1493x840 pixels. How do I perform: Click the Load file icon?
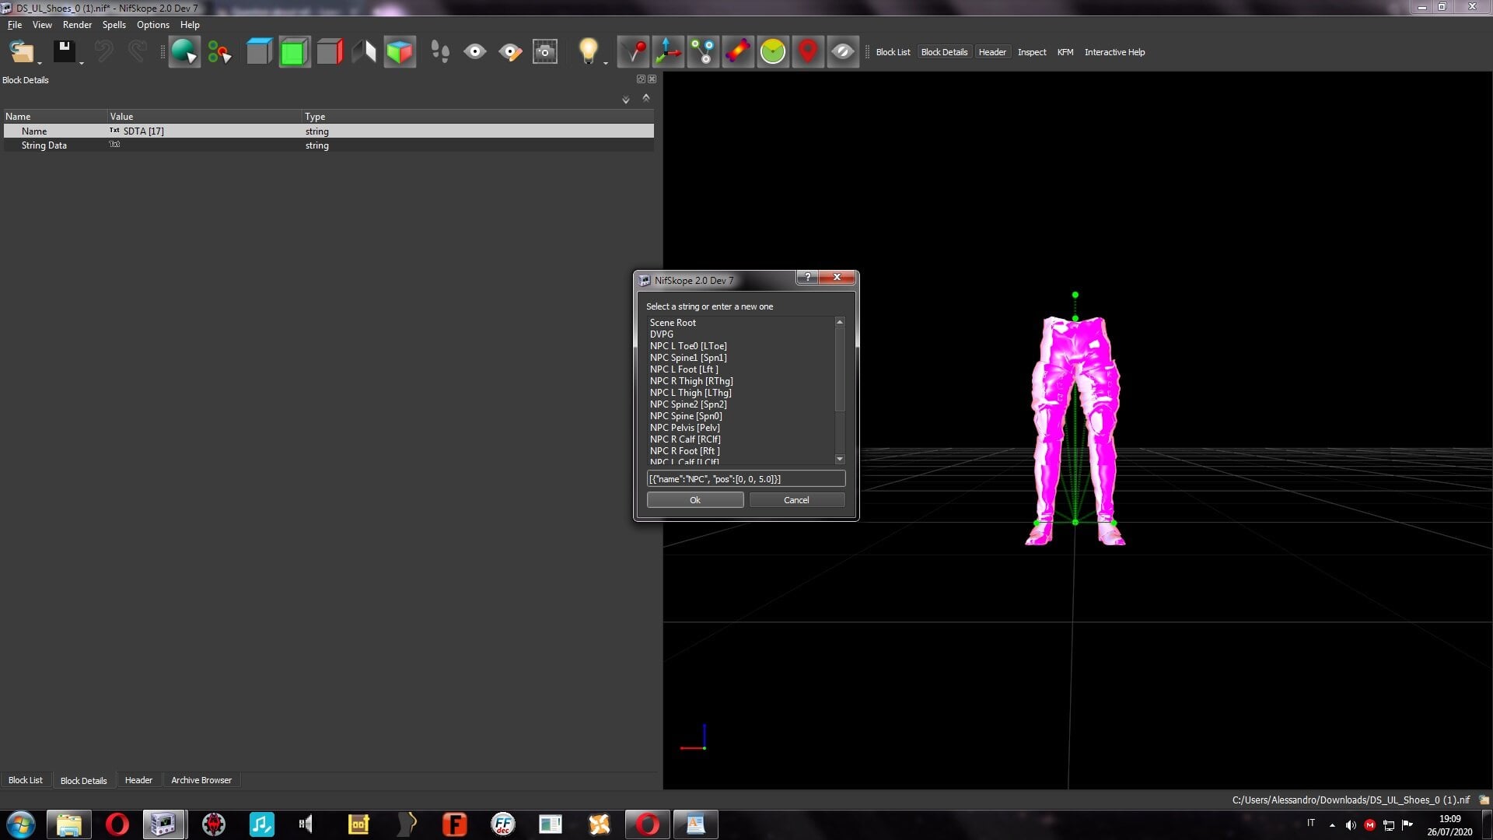click(x=21, y=52)
